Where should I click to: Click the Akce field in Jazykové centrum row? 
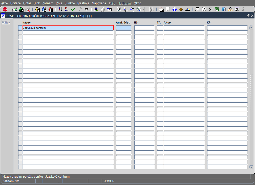pyautogui.click(x=184, y=28)
